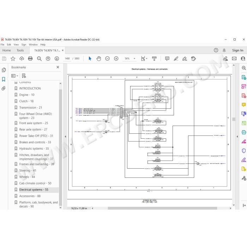Open the File menu

pos(2,44)
